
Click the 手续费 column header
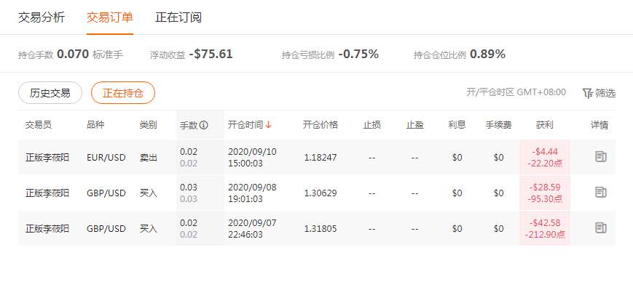click(498, 125)
